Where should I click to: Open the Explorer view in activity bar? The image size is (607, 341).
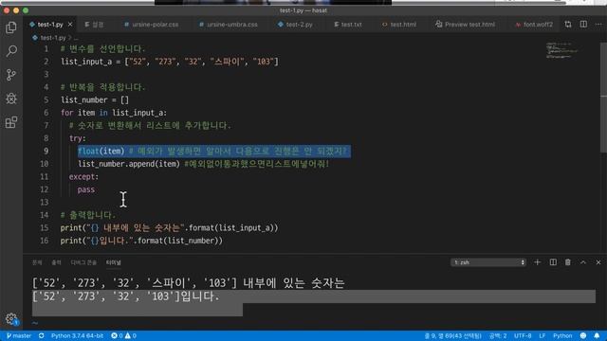click(x=11, y=27)
